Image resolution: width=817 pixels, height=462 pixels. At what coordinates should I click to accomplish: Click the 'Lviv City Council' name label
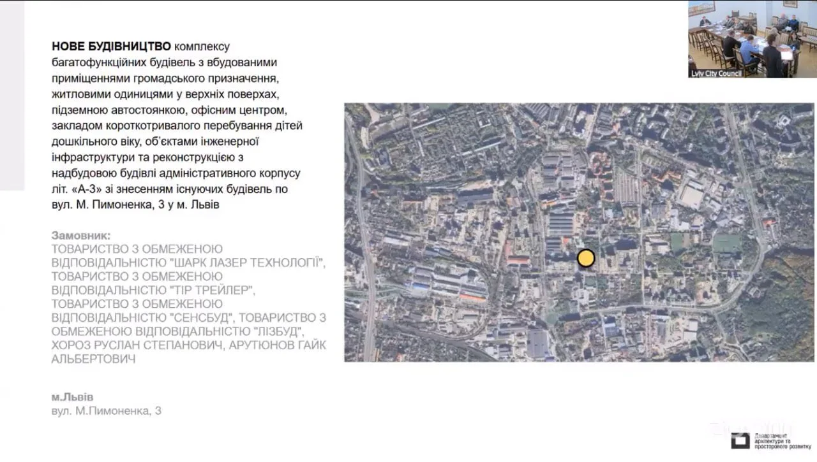click(x=716, y=73)
